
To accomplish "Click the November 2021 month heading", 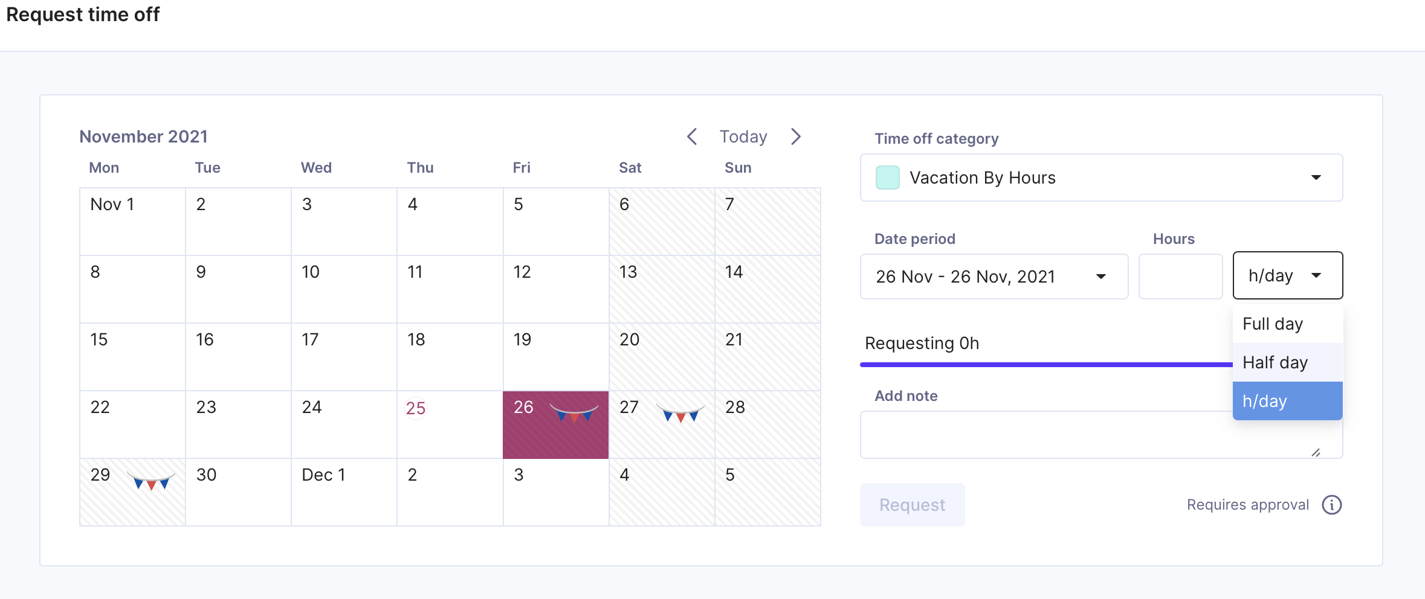I will click(144, 136).
